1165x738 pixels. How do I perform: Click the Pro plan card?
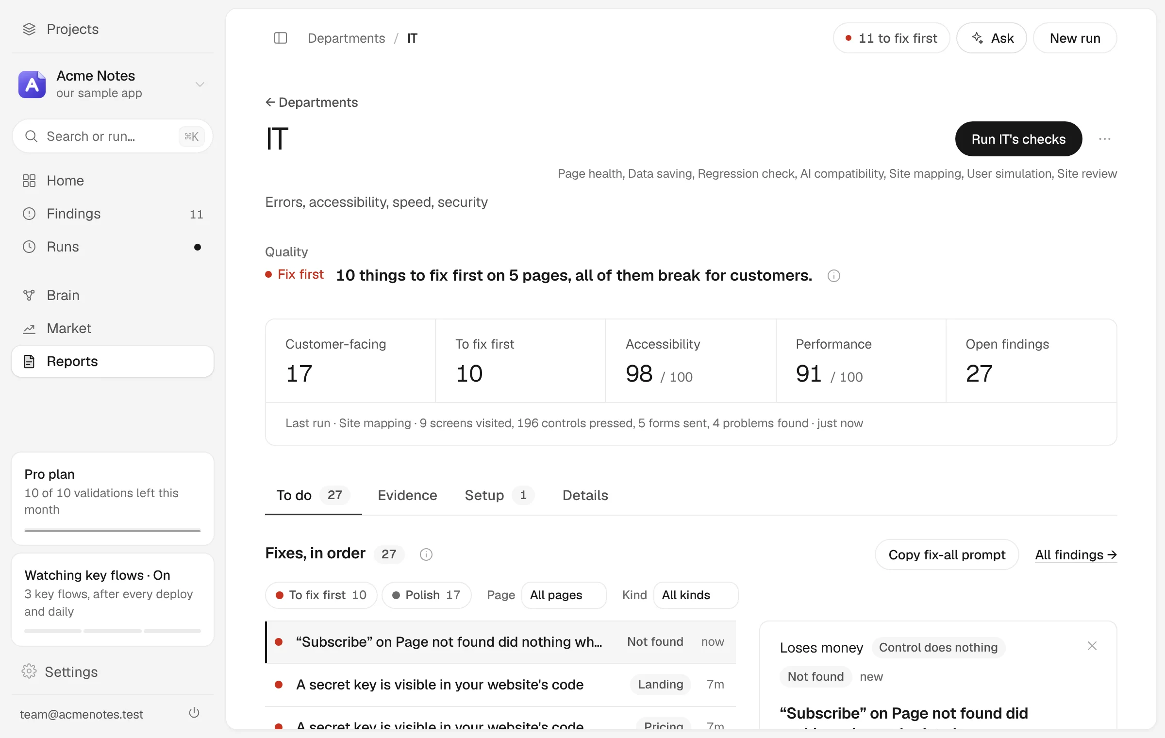coord(112,499)
